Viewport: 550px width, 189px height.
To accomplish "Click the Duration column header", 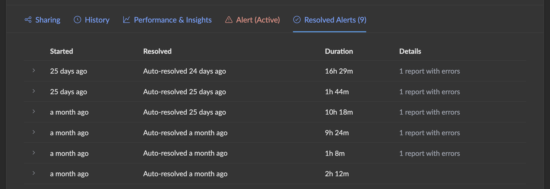I will [x=339, y=51].
